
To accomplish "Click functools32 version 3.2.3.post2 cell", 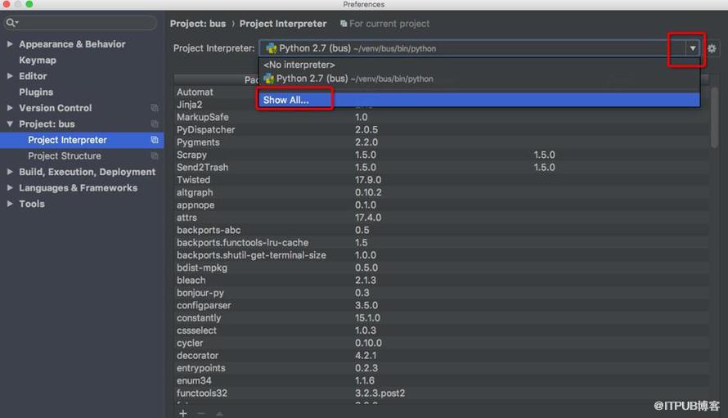I will pos(380,393).
